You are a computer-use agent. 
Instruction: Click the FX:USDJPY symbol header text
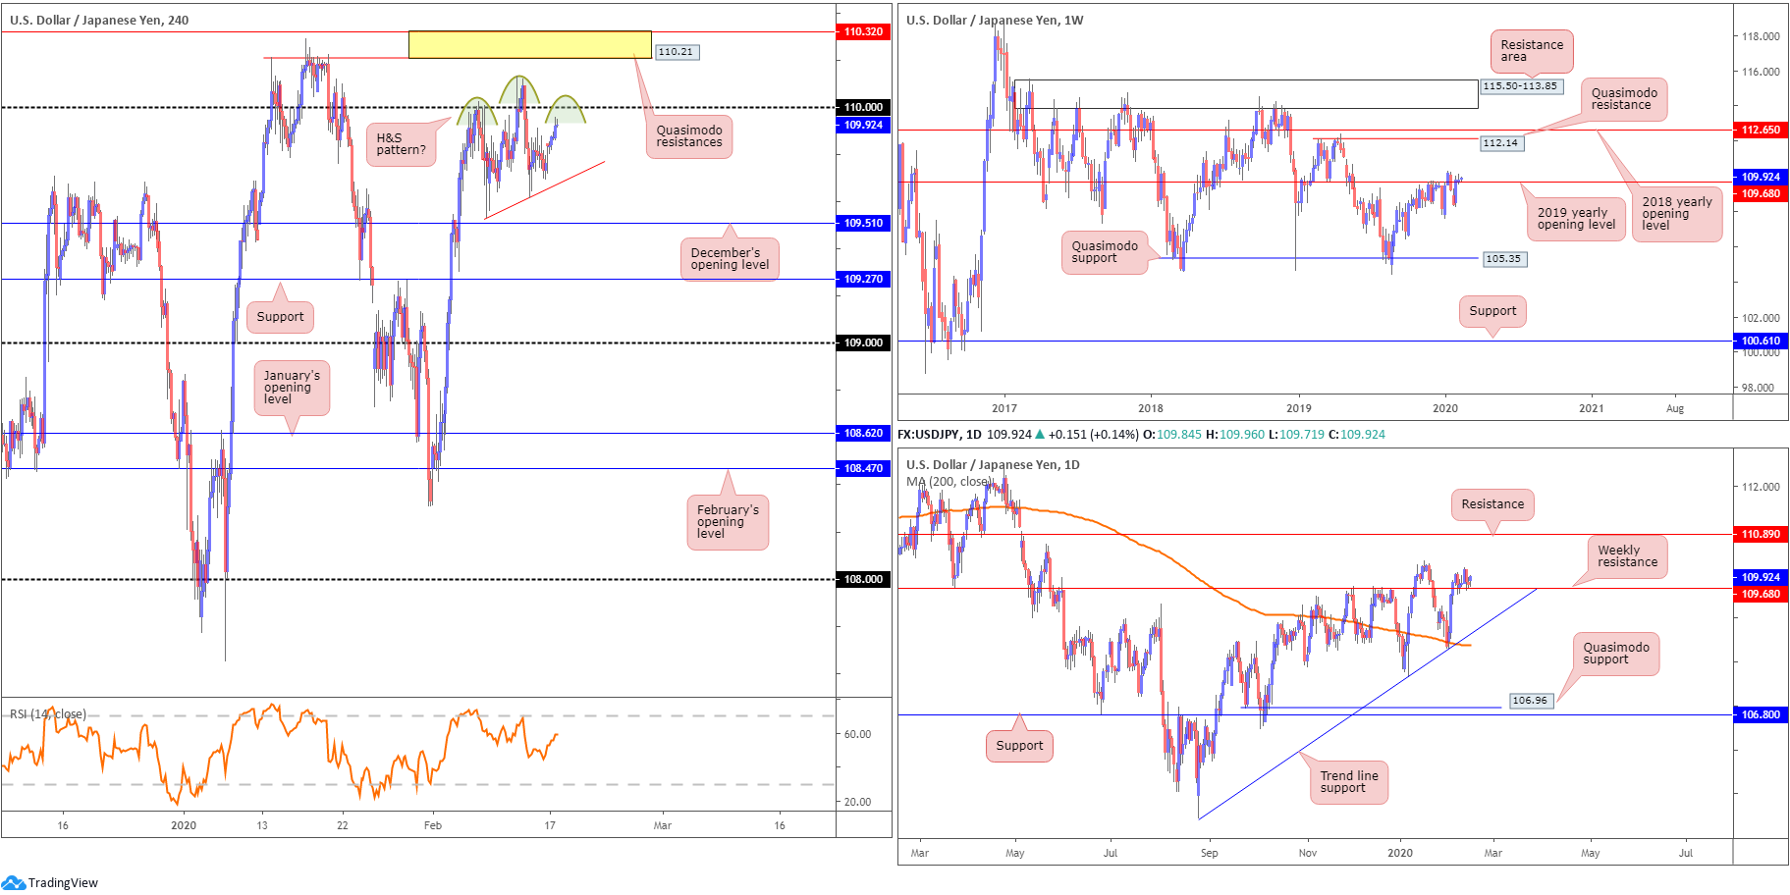click(x=940, y=434)
